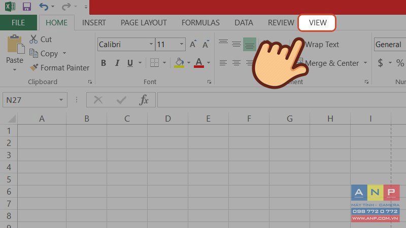Open Alignment settings dialog launcher

366,82
